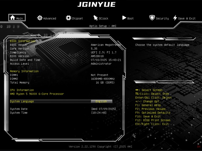202x151 pixels.
Task: Click the F9: Optimized Defaults hint
Action: (153, 113)
